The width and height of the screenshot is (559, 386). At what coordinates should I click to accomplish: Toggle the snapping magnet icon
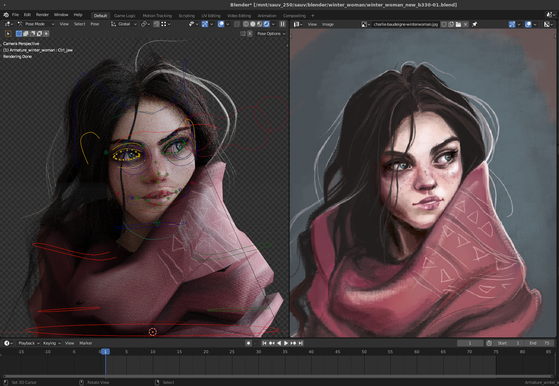[156, 24]
